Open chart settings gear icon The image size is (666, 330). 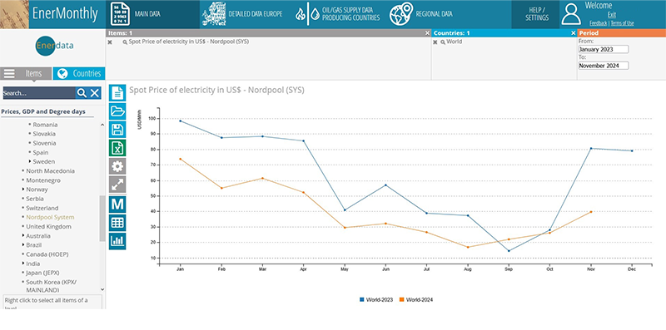[117, 166]
